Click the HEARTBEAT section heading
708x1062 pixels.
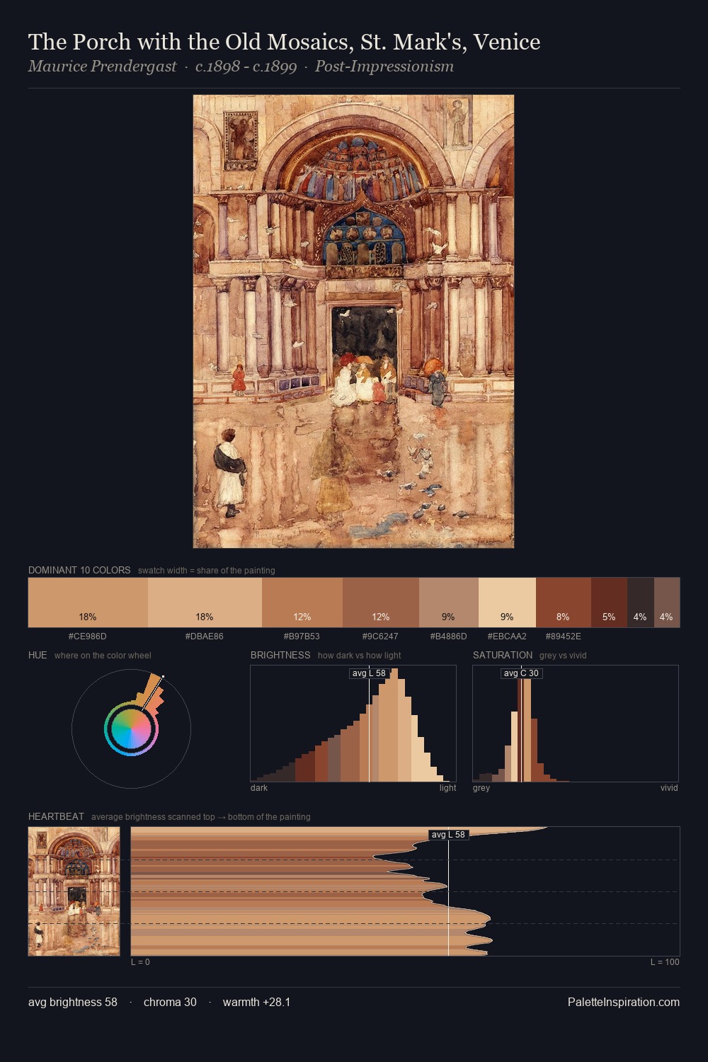56,816
